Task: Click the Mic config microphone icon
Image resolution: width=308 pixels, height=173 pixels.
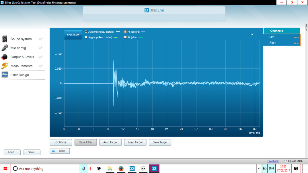Action: pyautogui.click(x=5, y=48)
